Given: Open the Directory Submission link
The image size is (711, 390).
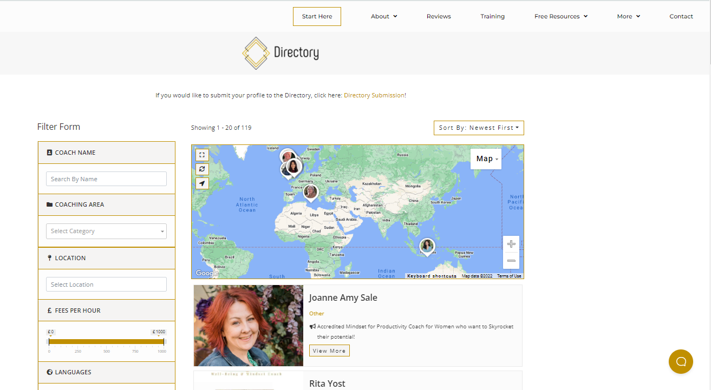Looking at the screenshot, I should pyautogui.click(x=374, y=95).
